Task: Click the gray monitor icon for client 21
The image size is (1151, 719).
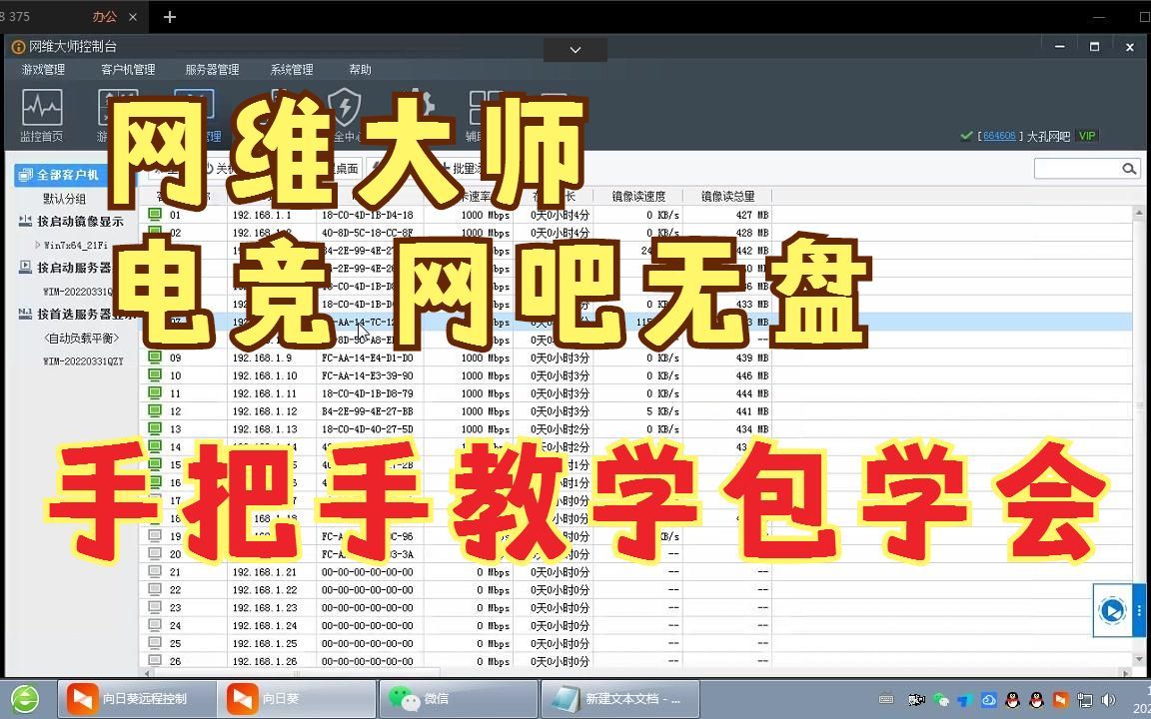Action: [x=155, y=571]
